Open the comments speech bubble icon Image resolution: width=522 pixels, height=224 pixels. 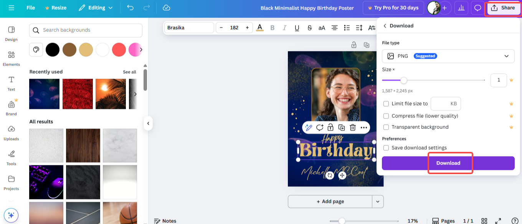pos(477,8)
